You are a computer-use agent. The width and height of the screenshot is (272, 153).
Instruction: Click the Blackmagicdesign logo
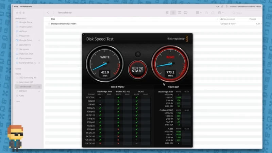(177, 39)
